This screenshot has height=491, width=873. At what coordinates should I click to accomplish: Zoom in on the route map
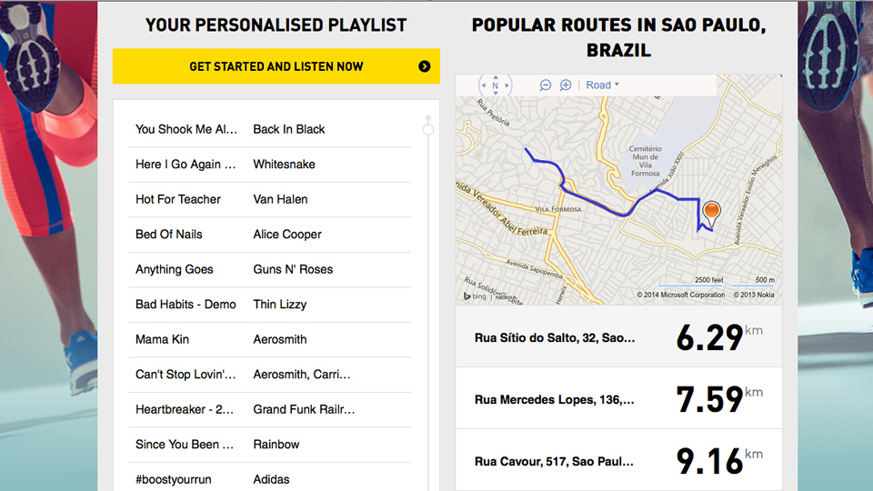coord(566,85)
